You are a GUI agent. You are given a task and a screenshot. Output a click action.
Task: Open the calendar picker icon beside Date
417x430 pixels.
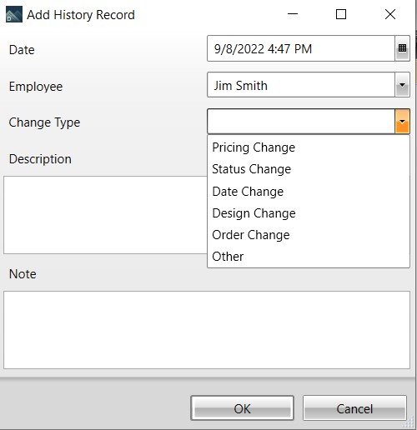[x=402, y=48]
